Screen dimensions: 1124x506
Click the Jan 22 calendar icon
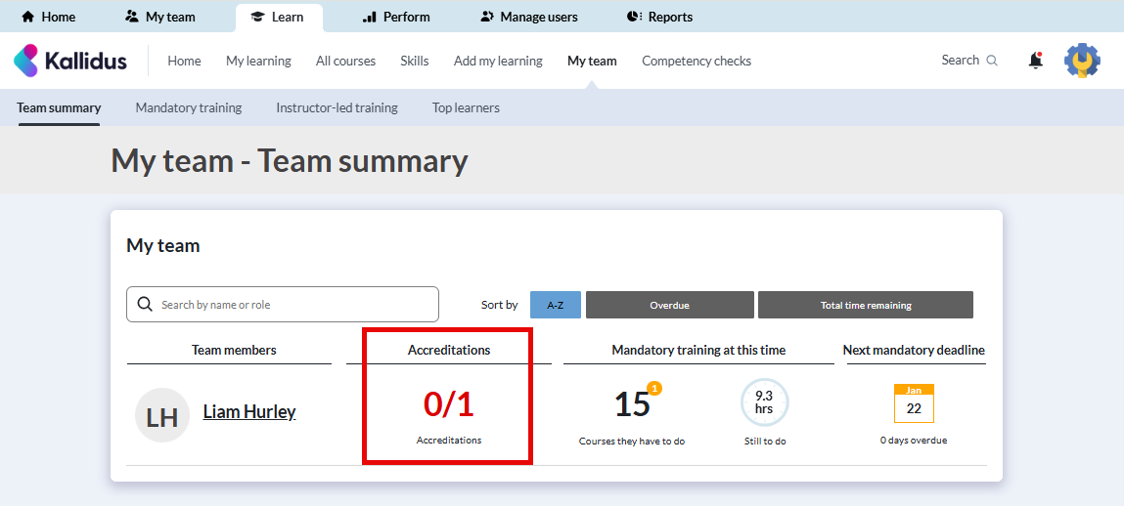(x=914, y=403)
